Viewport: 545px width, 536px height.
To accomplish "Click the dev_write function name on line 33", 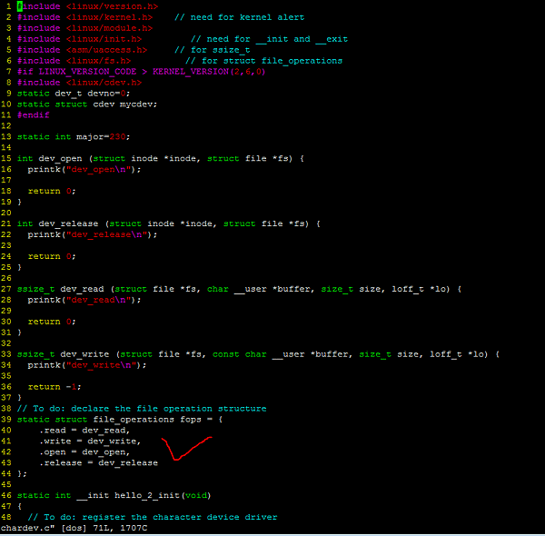I will click(84, 354).
